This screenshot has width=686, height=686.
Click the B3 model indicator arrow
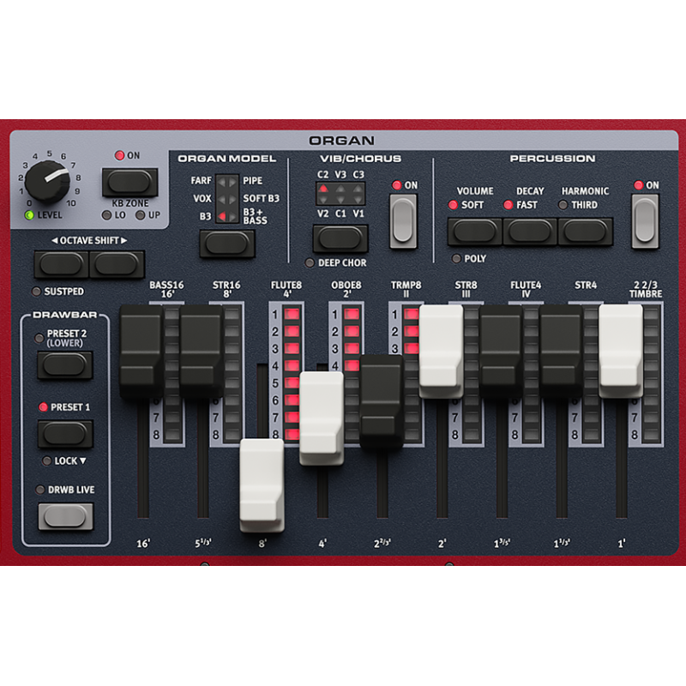(222, 216)
